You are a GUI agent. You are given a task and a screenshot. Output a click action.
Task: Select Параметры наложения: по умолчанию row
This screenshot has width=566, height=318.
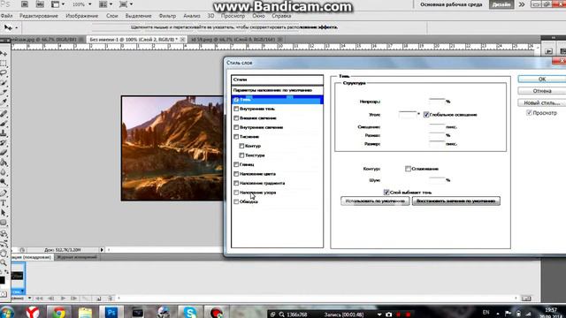(x=277, y=90)
